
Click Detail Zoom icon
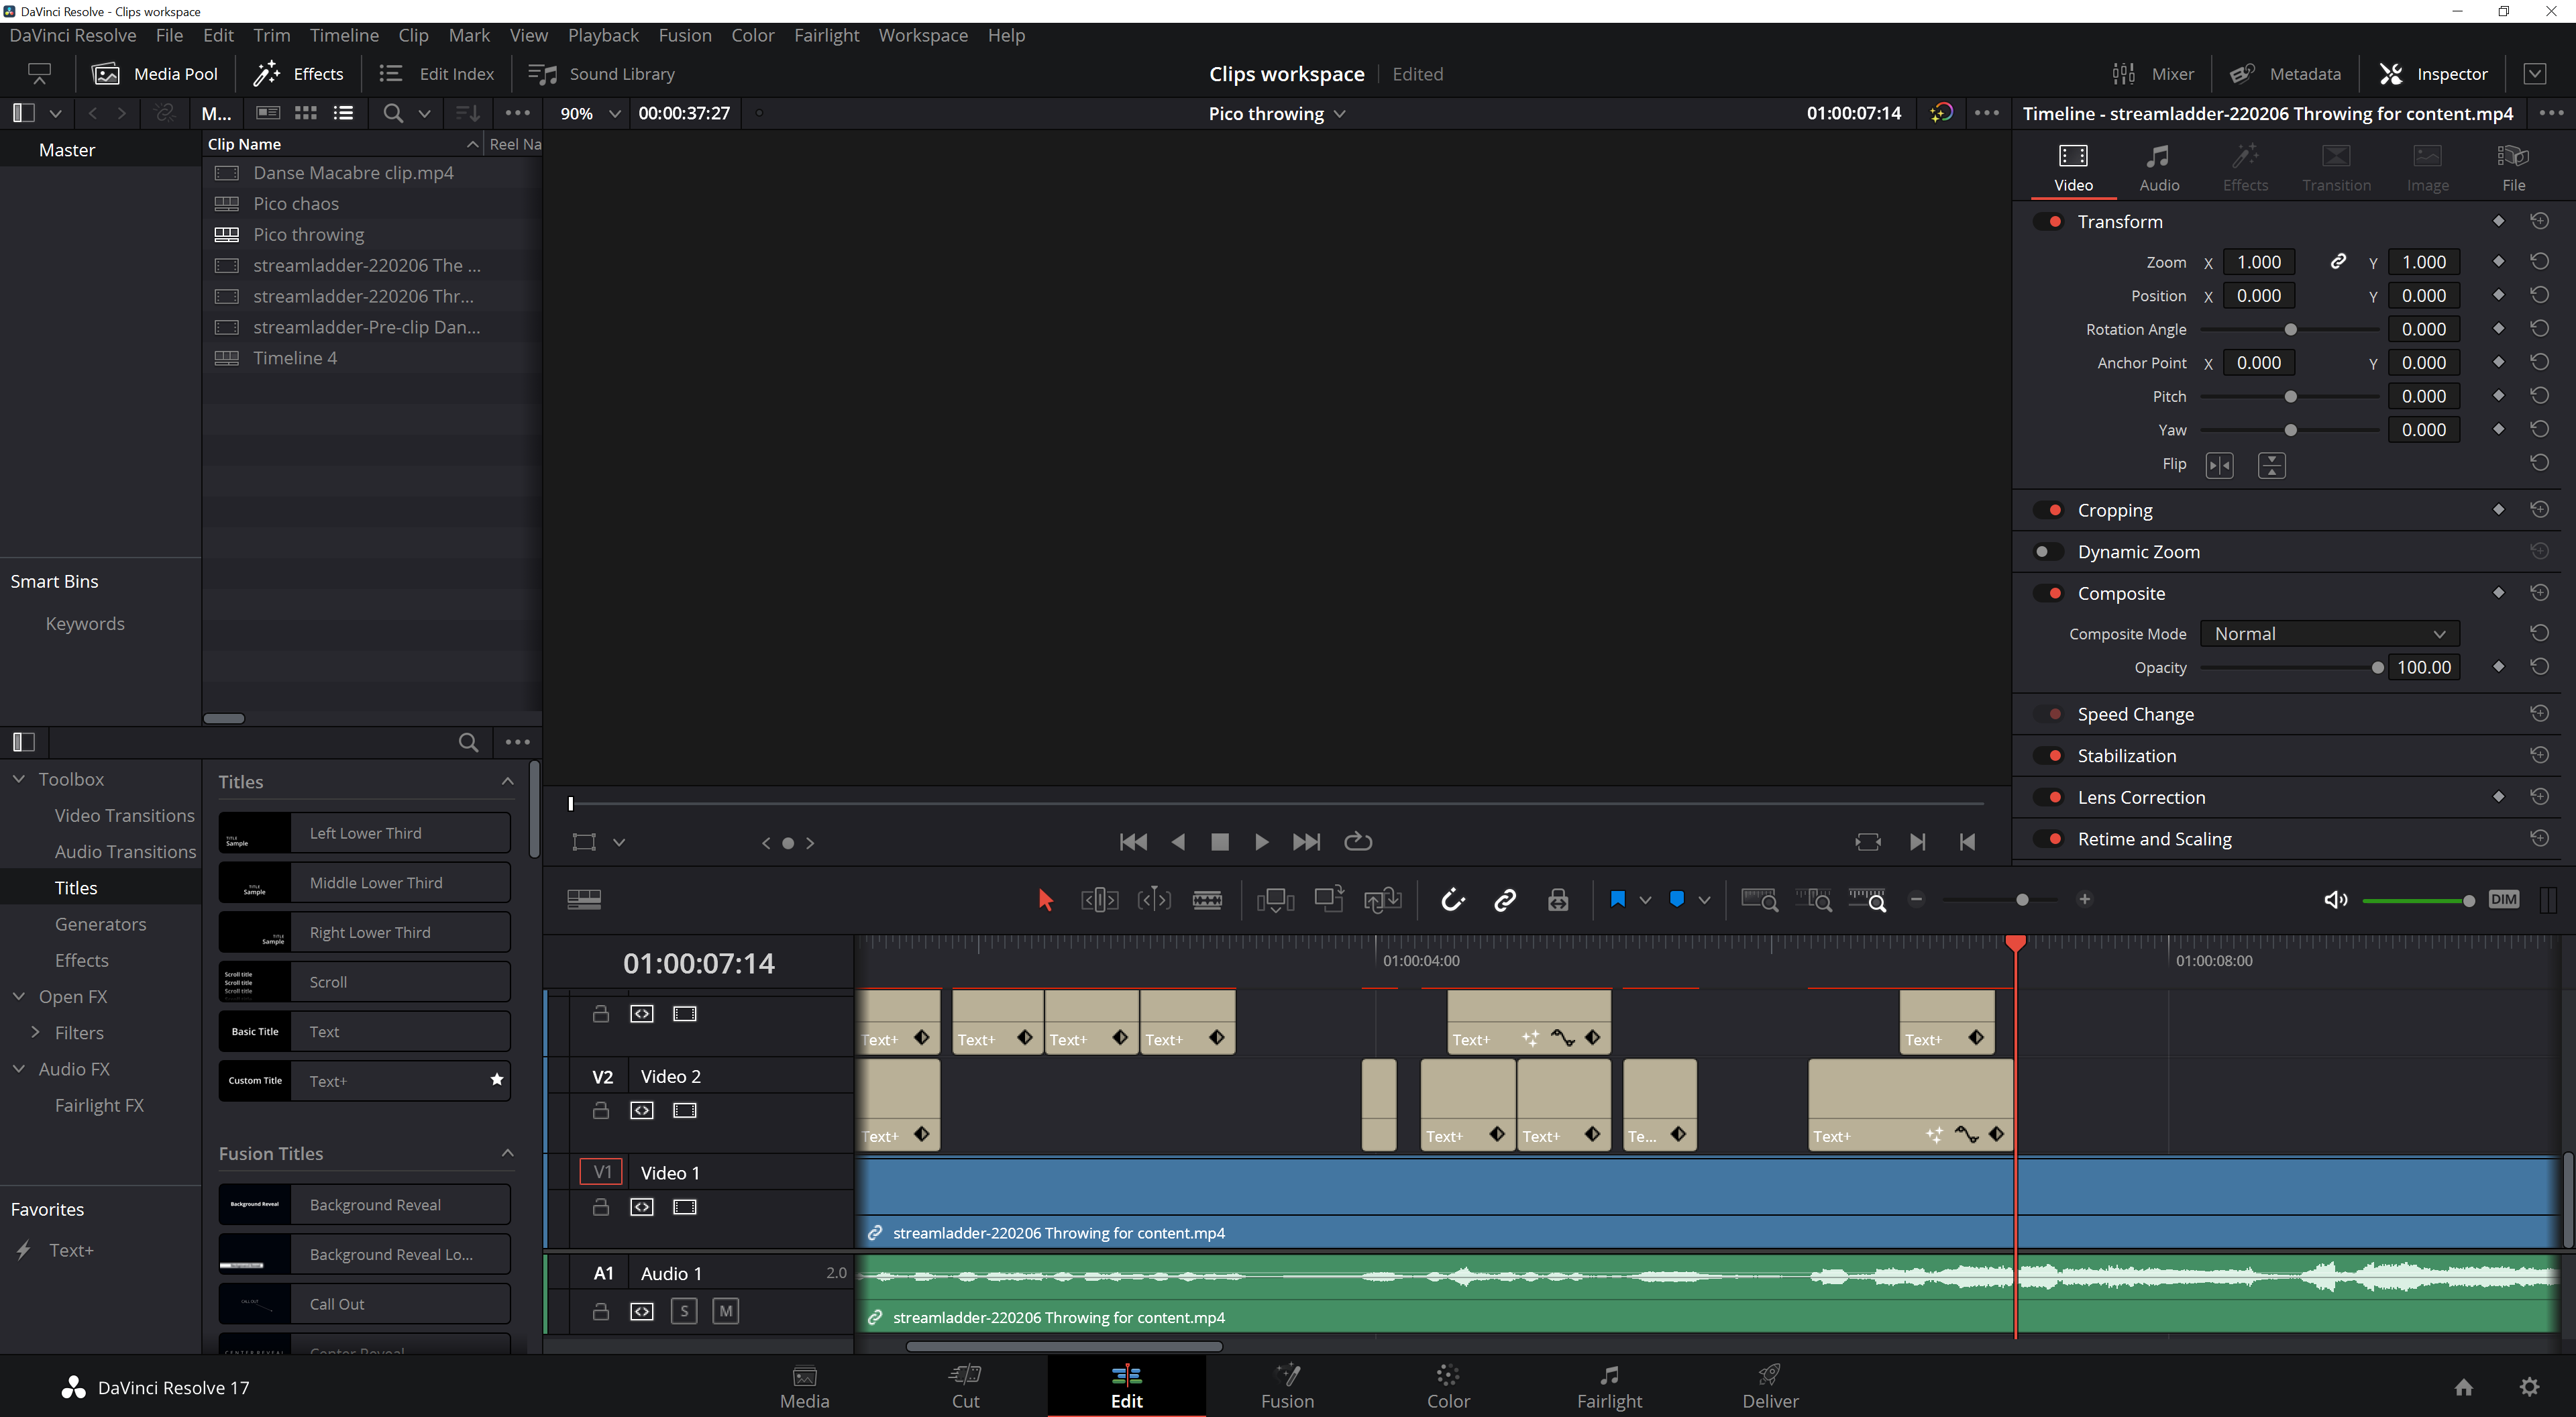1813,900
